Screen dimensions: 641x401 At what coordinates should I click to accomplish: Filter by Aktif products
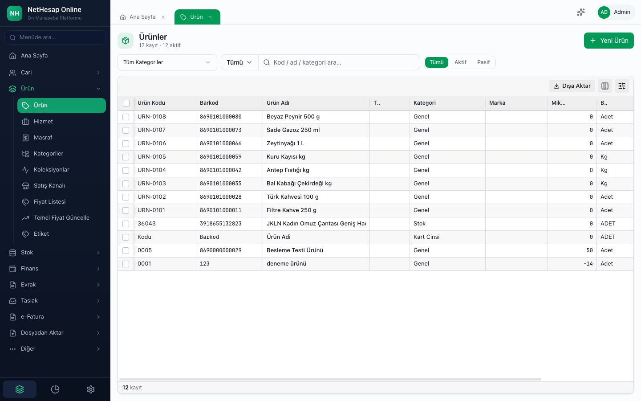point(460,62)
